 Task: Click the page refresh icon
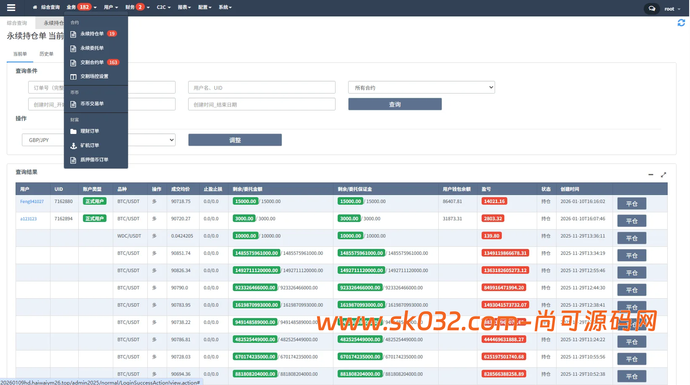pyautogui.click(x=681, y=23)
